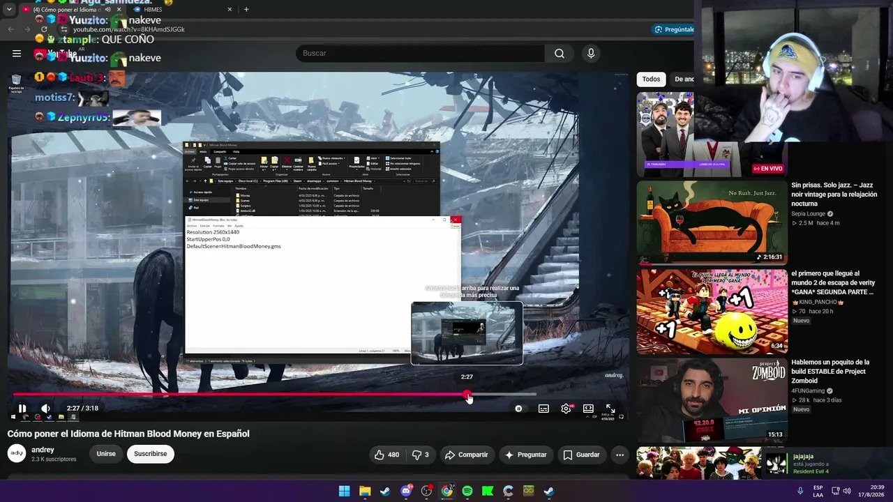Viewport: 893px width, 502px height.
Task: Click the YouTube search field
Action: click(x=421, y=53)
